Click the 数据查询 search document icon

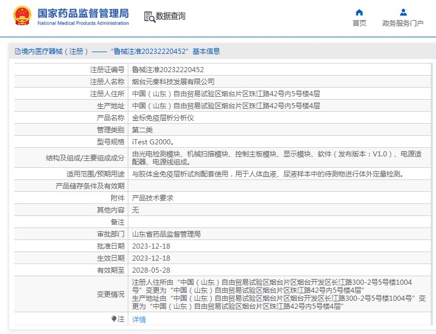click(x=149, y=17)
